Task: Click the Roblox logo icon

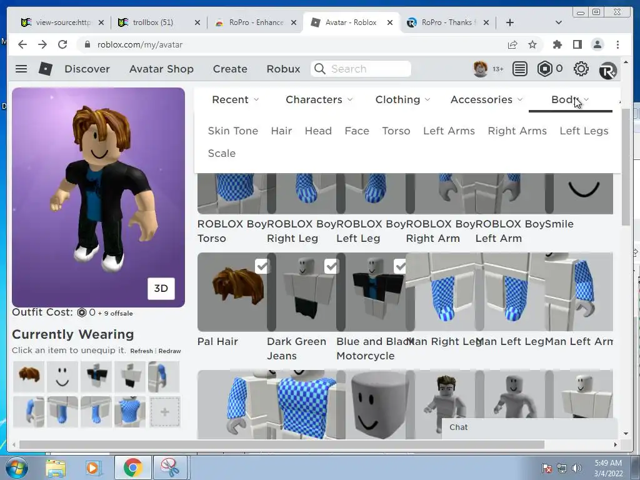Action: [x=45, y=69]
